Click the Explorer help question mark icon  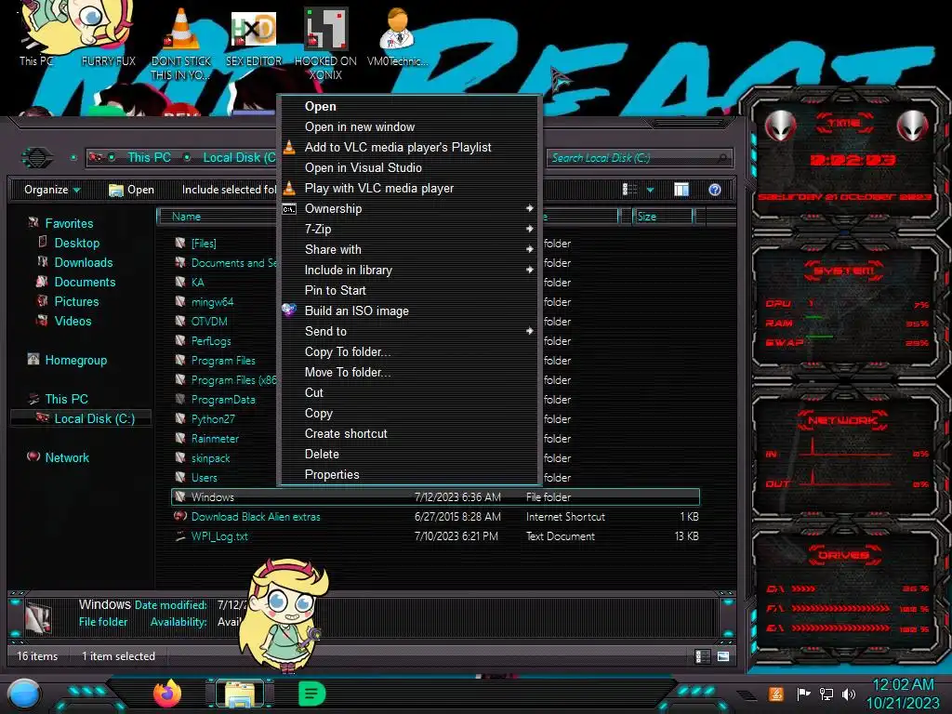715,190
